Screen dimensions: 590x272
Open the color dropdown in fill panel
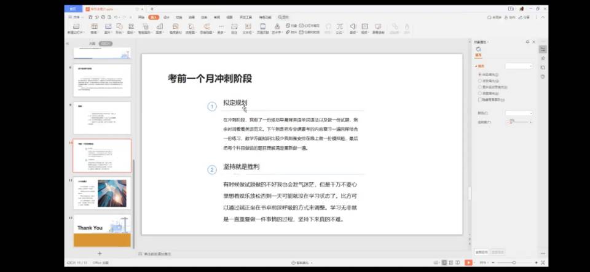click(x=518, y=114)
